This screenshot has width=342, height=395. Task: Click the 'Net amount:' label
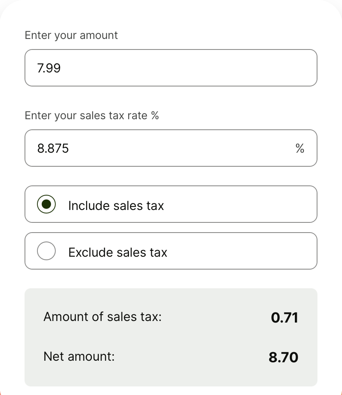(x=79, y=356)
